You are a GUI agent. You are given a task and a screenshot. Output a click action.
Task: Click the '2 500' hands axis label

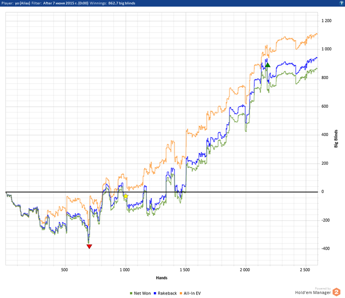305,270
